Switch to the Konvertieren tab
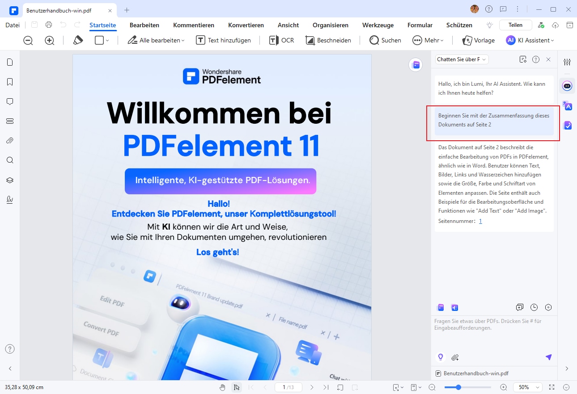This screenshot has width=577, height=394. pos(246,25)
